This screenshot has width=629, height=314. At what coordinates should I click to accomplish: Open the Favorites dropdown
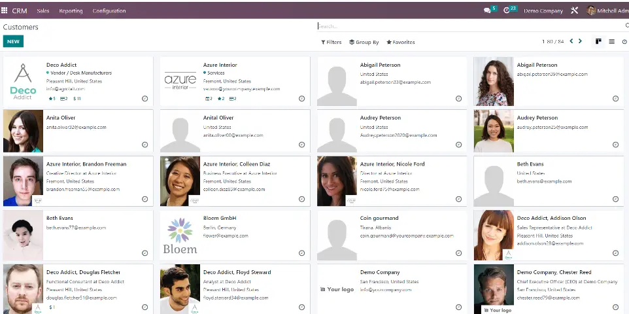click(x=400, y=42)
